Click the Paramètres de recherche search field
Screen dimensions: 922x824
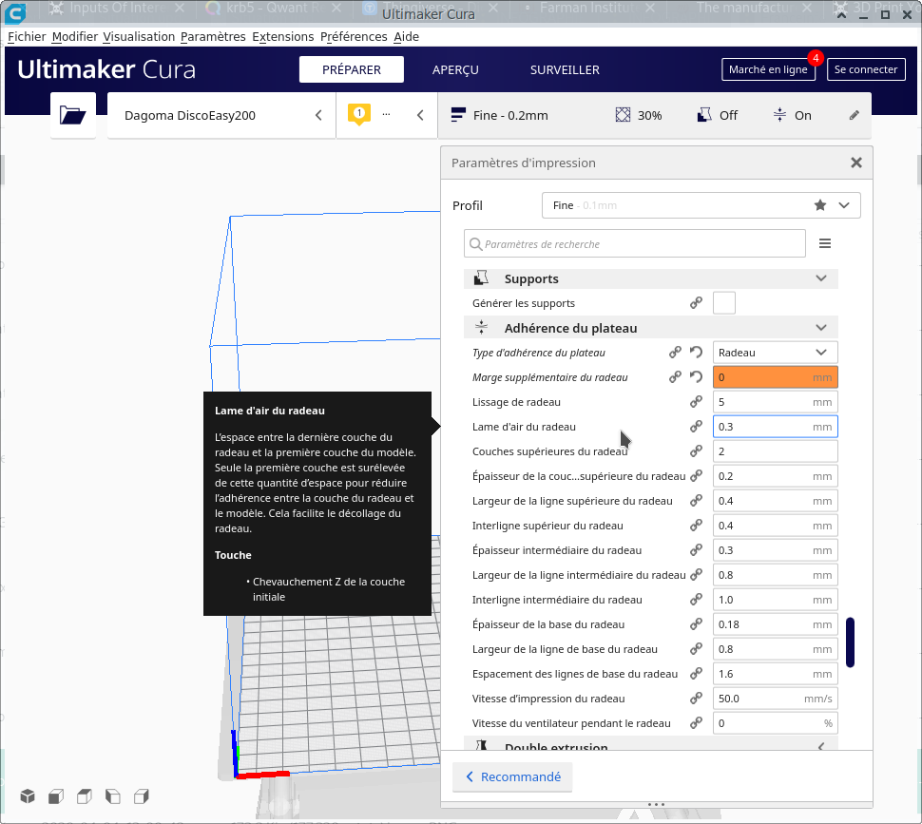(x=634, y=244)
